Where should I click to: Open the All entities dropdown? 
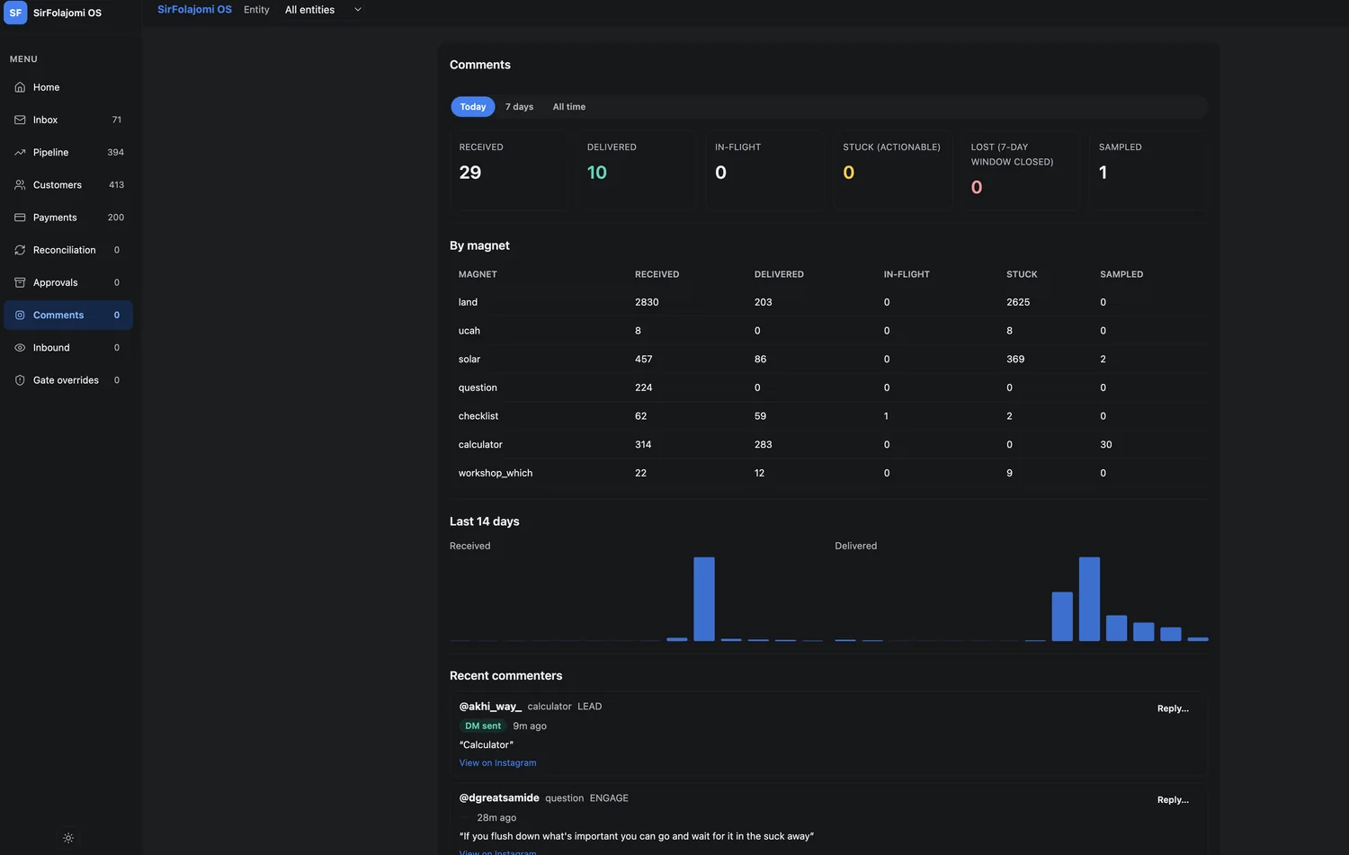click(323, 10)
